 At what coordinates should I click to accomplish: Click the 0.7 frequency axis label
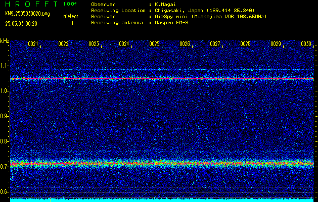(x=4, y=167)
